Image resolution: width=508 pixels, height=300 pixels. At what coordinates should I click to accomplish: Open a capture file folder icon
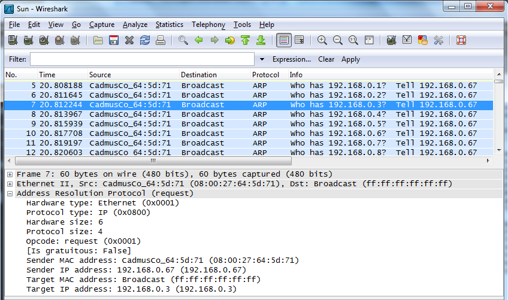click(98, 40)
